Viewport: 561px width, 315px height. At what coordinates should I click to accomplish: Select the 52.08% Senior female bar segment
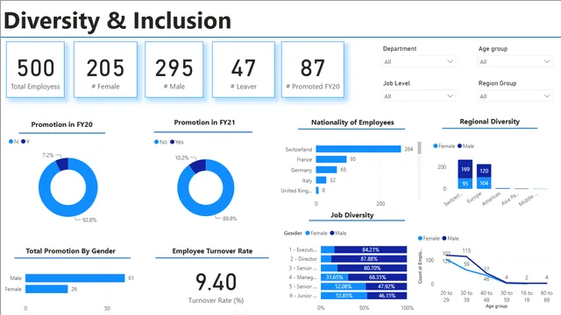[343, 286]
